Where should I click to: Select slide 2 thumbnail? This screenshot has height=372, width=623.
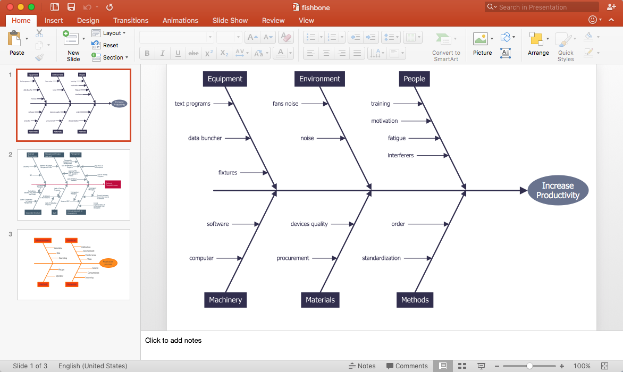tap(73, 185)
